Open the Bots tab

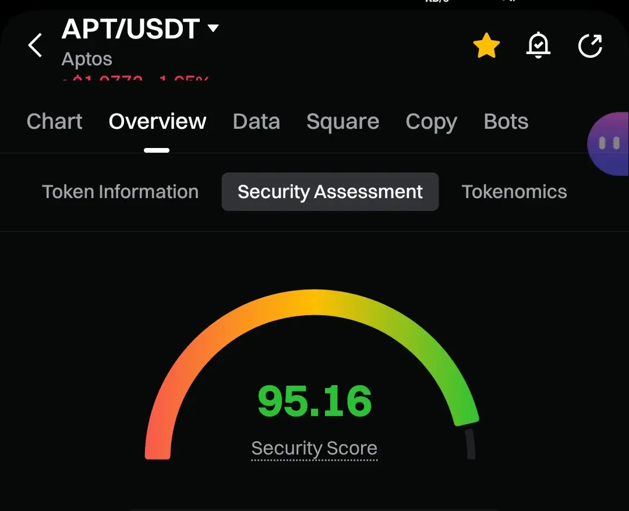(506, 121)
